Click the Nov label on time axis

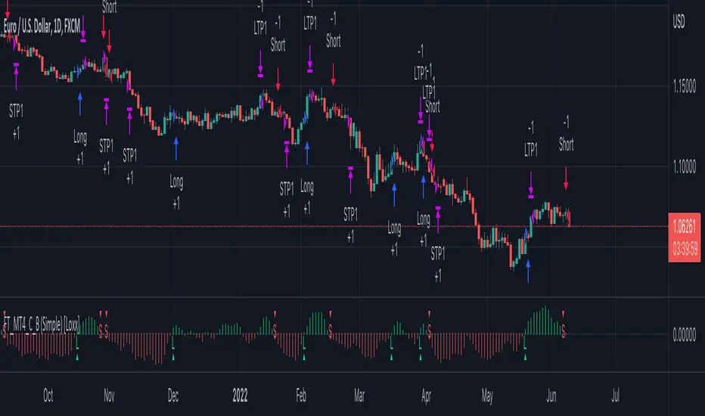[x=109, y=396]
